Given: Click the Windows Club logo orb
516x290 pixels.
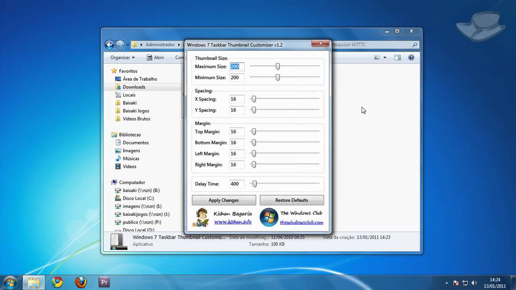Looking at the screenshot, I should [269, 217].
